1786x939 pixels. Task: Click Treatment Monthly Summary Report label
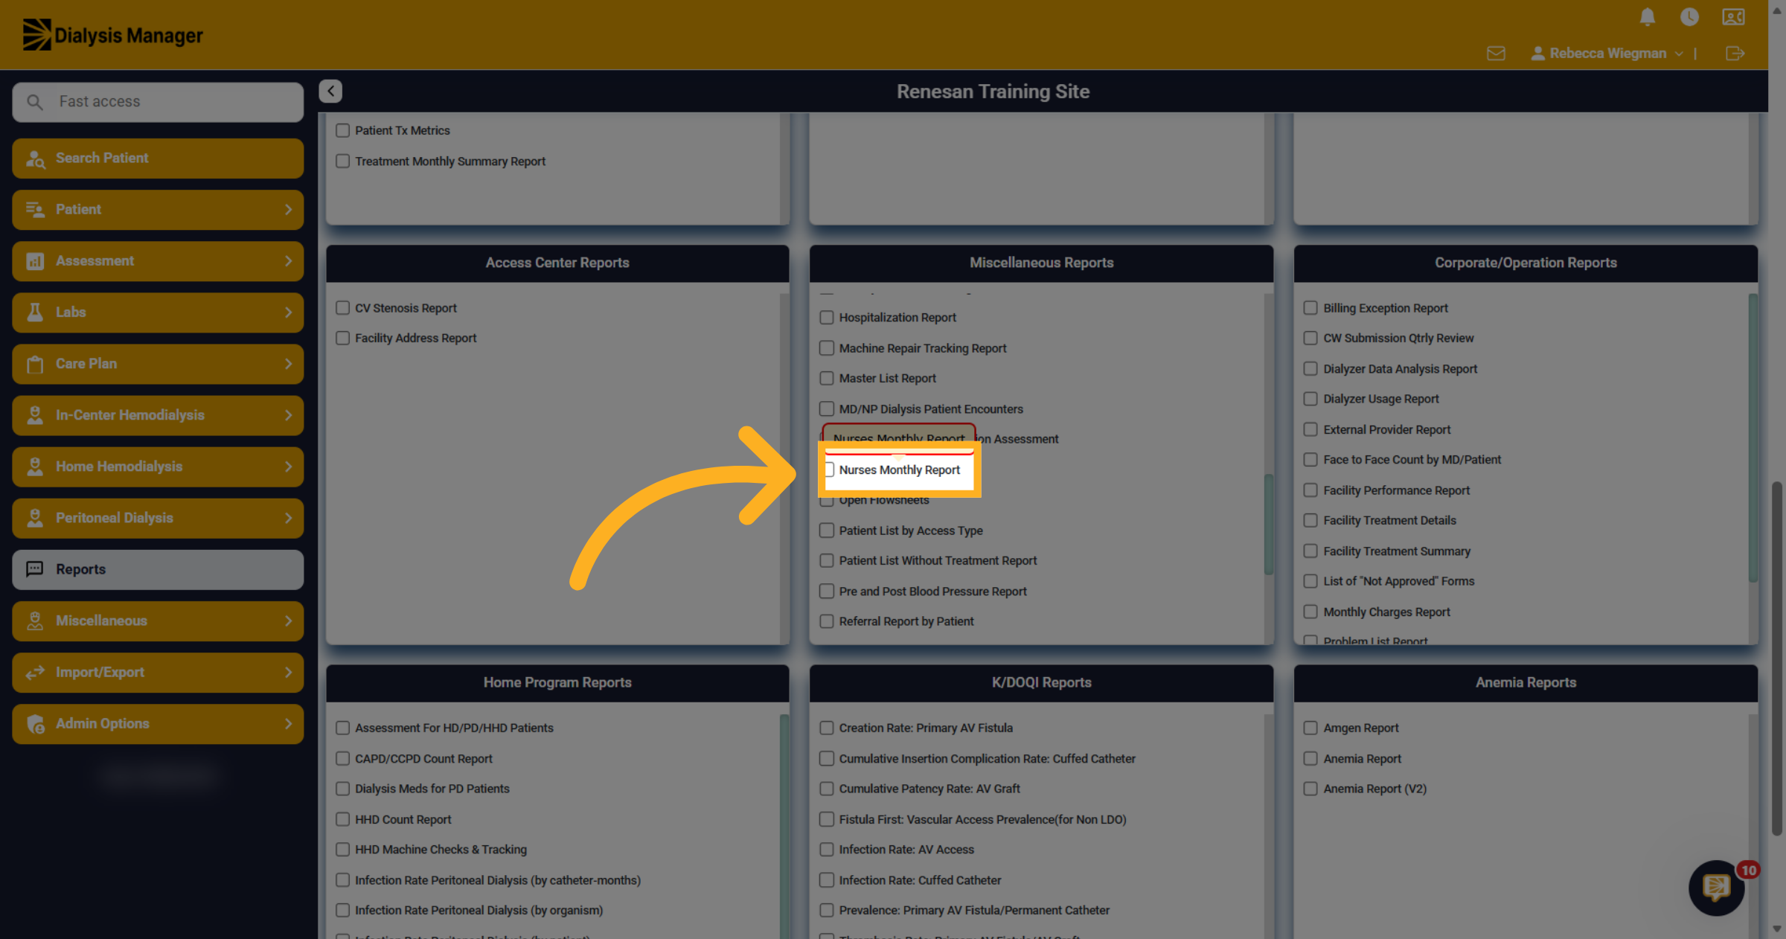pyautogui.click(x=450, y=161)
